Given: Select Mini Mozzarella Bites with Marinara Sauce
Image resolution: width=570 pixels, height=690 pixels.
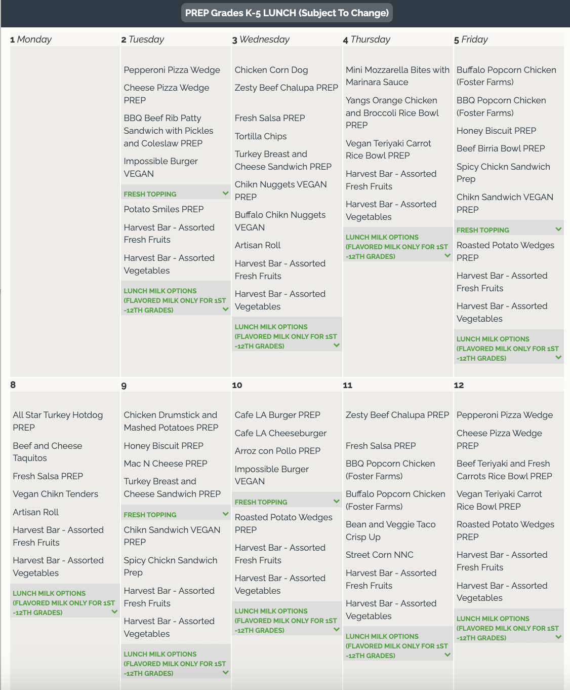Looking at the screenshot, I should (x=397, y=76).
